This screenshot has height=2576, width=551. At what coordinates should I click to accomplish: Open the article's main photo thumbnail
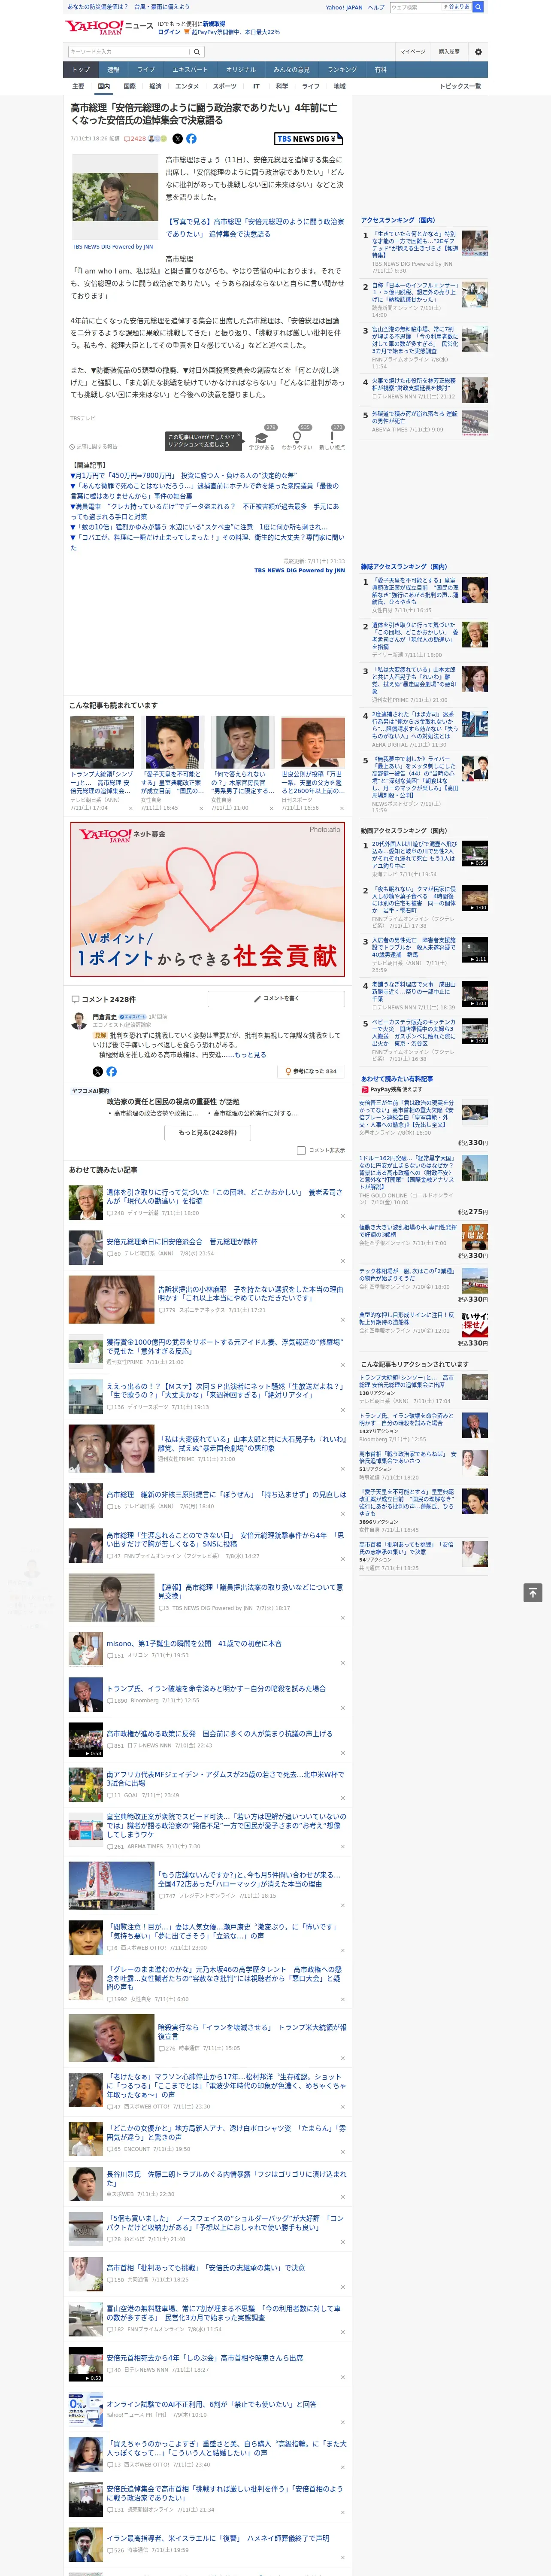tap(114, 196)
